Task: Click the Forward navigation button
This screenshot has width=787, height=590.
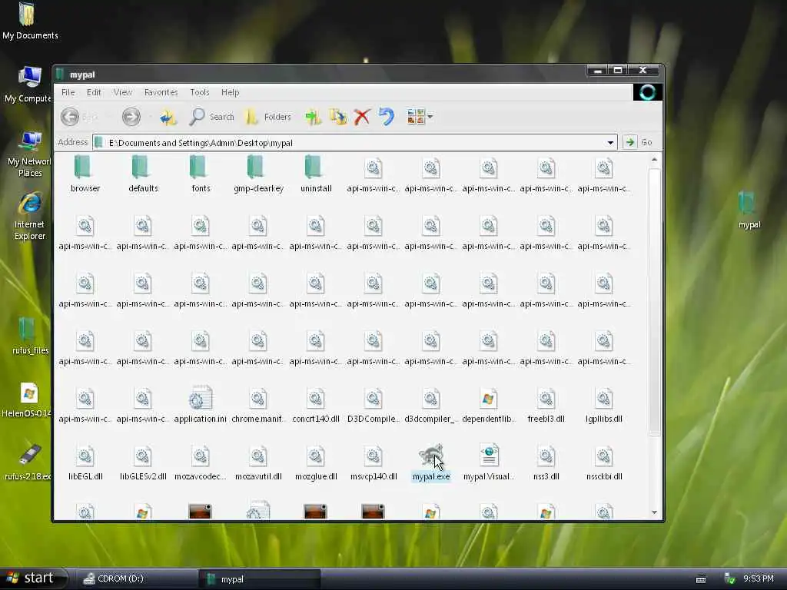Action: (x=131, y=117)
